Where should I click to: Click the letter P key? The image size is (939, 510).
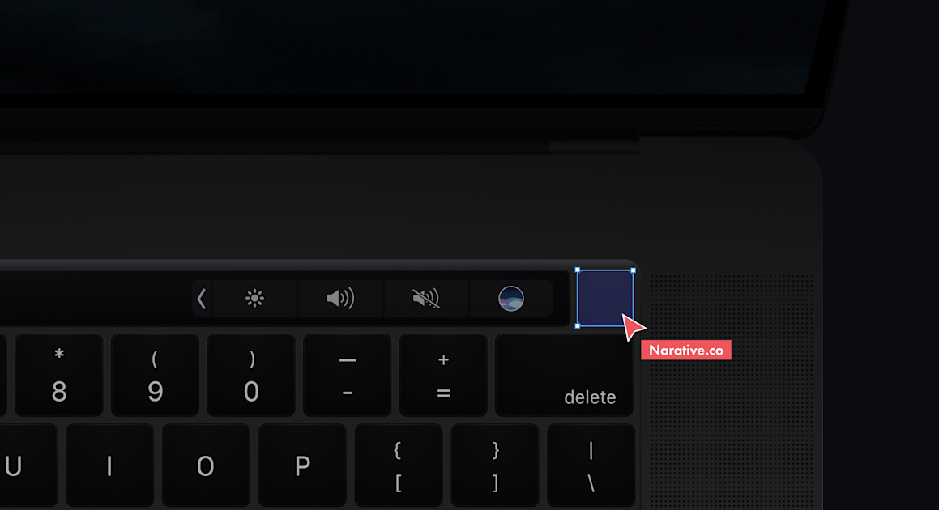(x=302, y=465)
